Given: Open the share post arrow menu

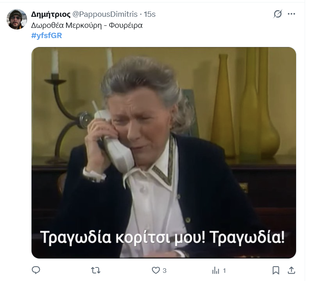Looking at the screenshot, I should tap(292, 270).
